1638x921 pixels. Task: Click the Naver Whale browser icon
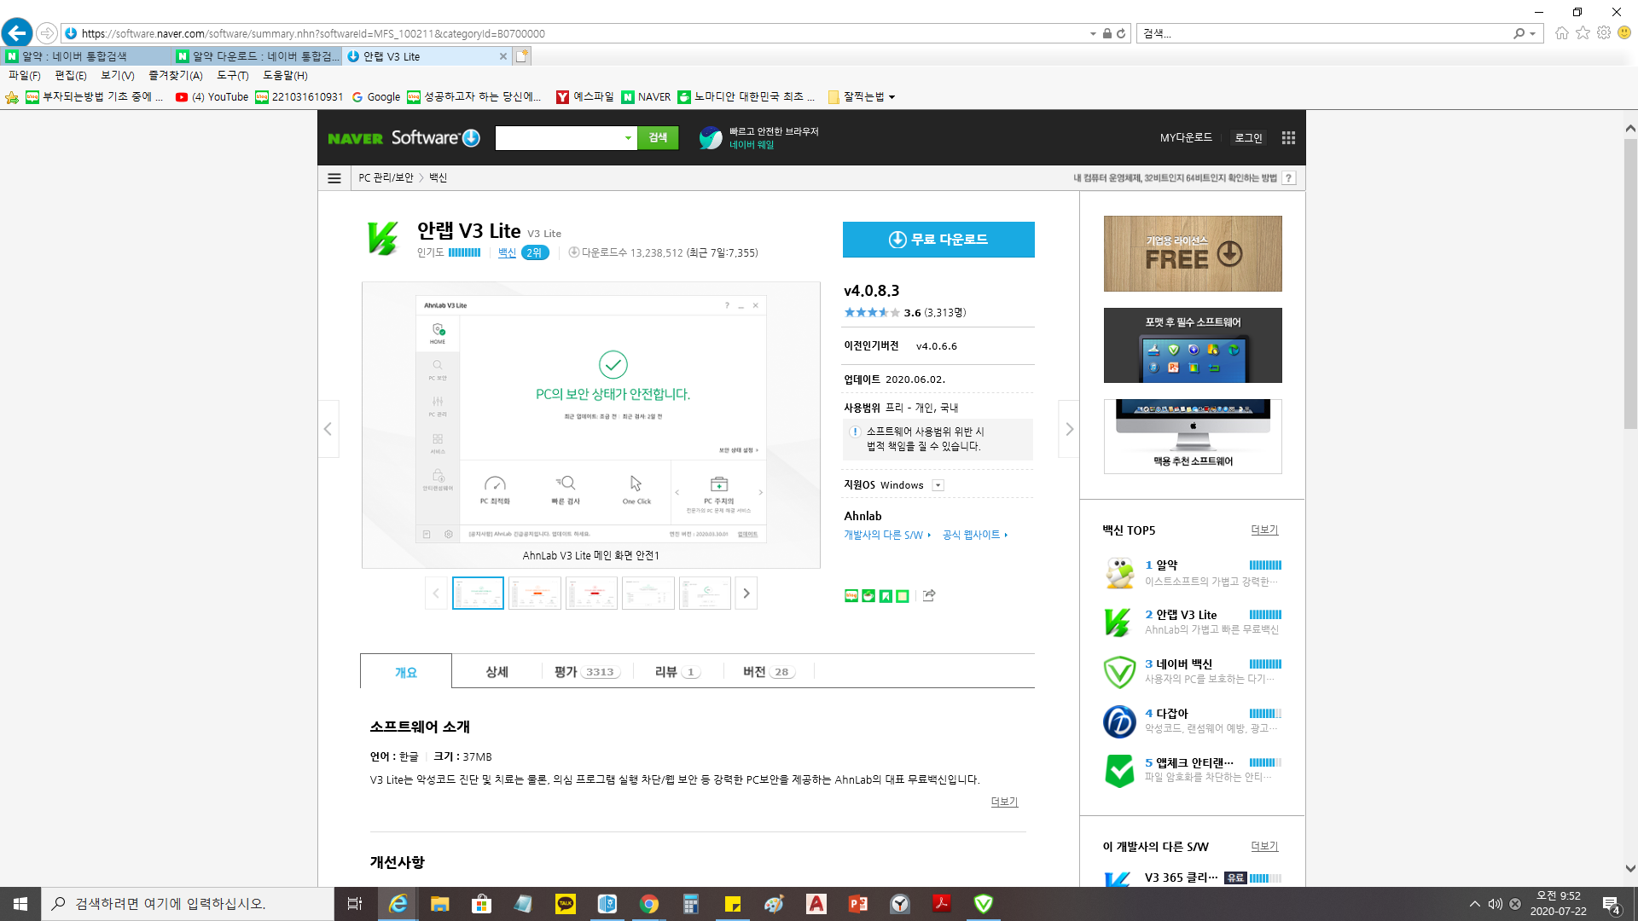click(x=710, y=137)
